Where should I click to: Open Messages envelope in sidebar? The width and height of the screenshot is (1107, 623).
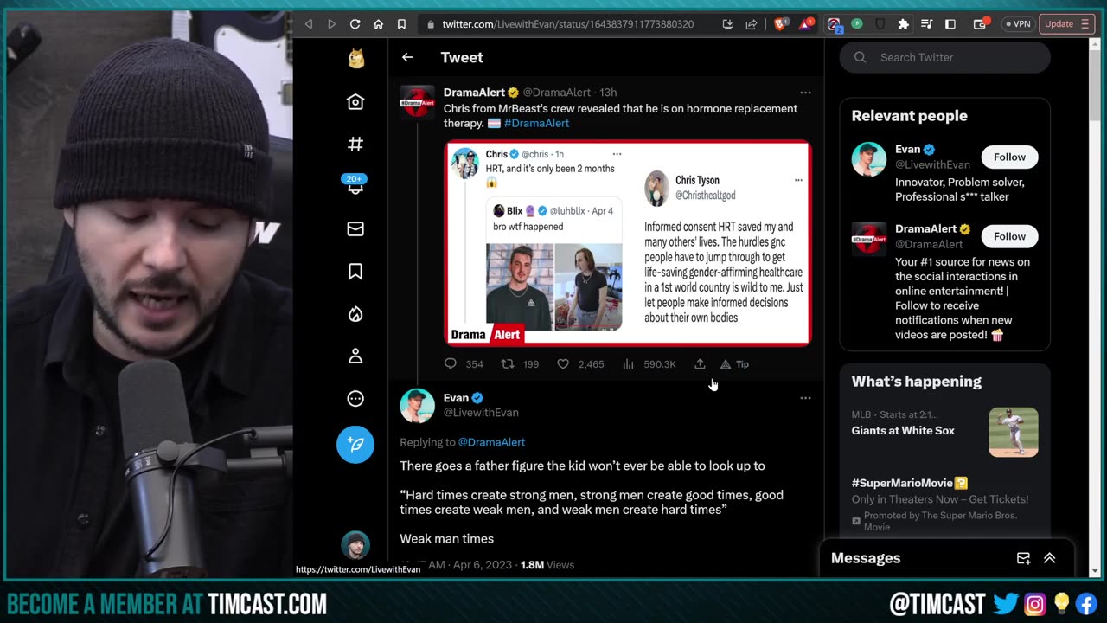tap(355, 228)
